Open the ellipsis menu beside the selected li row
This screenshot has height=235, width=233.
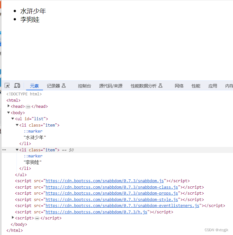(x=4, y=150)
